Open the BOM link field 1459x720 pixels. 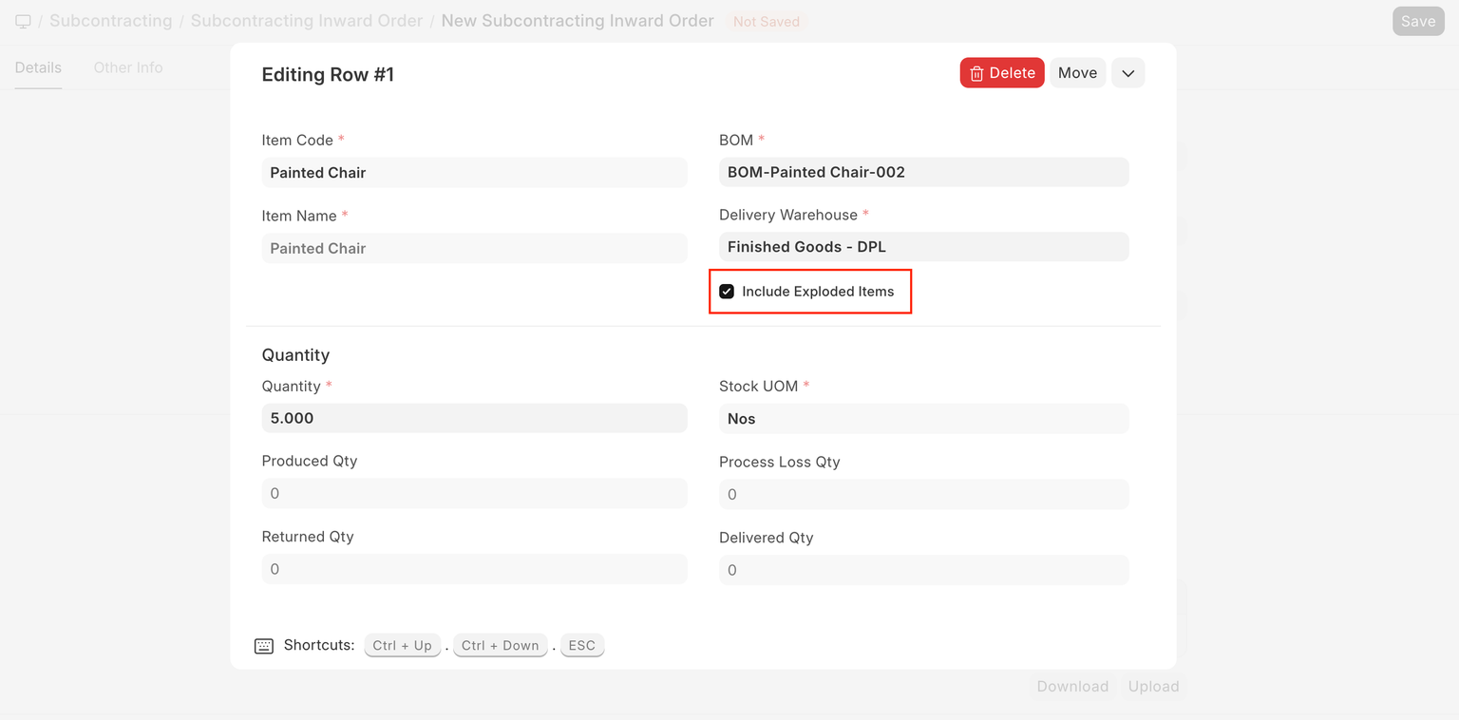point(923,172)
